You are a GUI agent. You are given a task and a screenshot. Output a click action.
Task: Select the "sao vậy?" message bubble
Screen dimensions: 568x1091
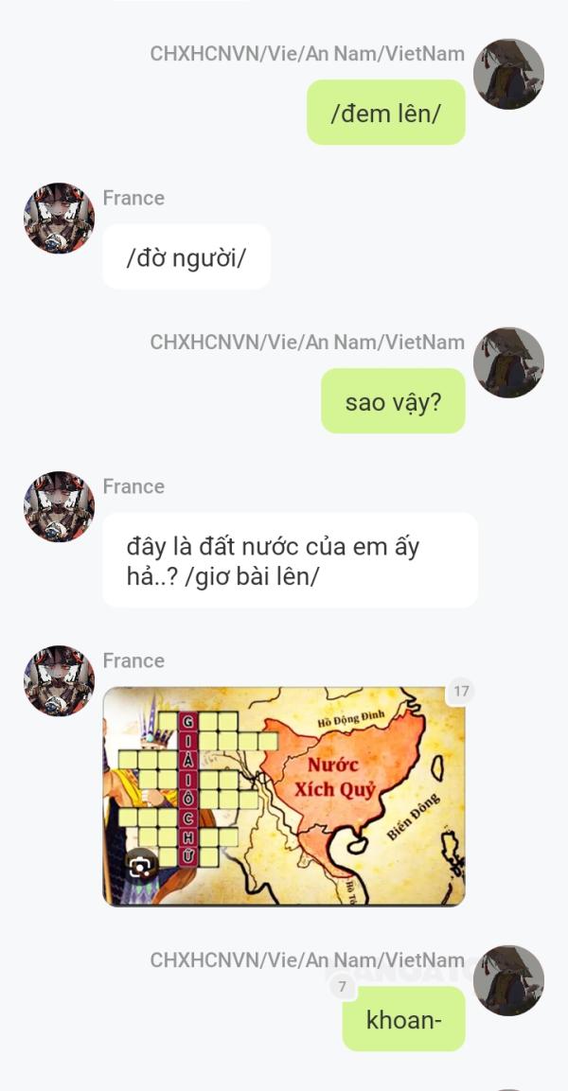point(393,401)
